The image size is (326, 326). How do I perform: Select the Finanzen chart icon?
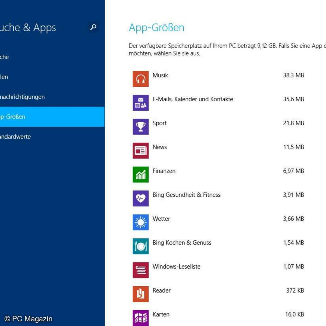click(x=140, y=174)
